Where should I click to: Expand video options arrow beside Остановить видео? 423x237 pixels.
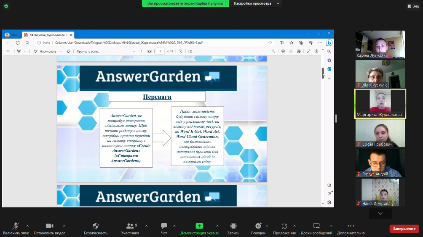click(64, 226)
